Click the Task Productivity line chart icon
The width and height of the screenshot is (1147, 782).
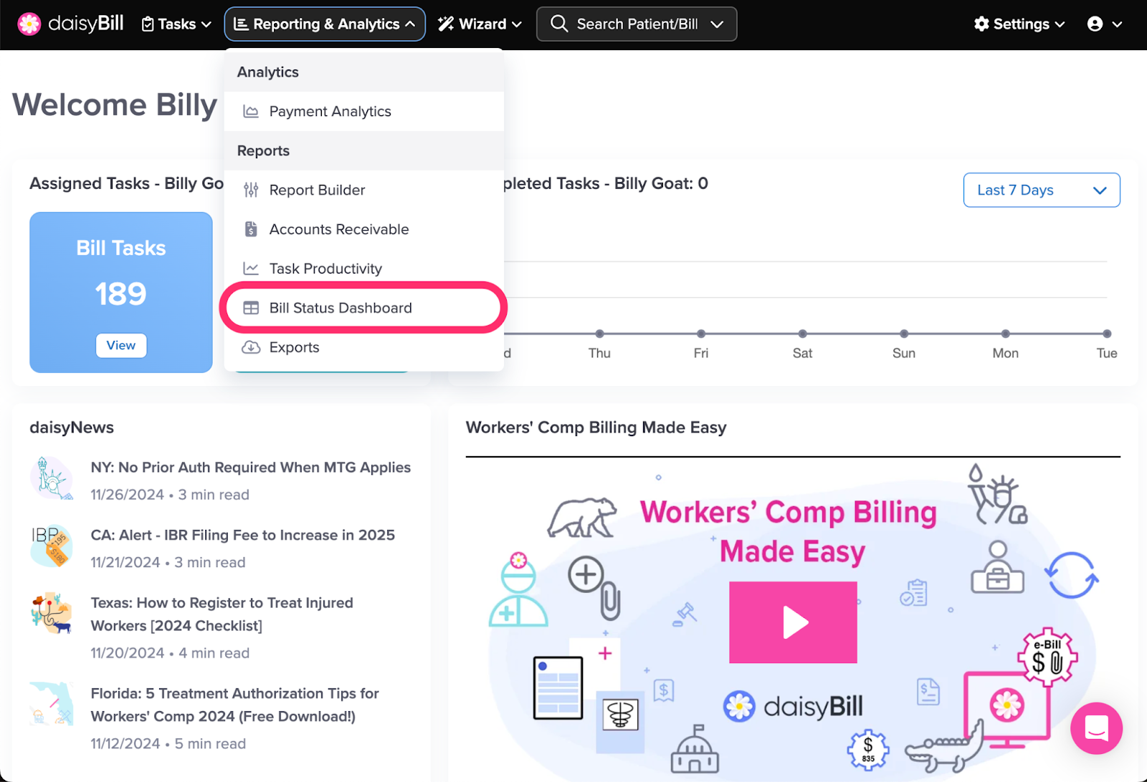pyautogui.click(x=251, y=269)
